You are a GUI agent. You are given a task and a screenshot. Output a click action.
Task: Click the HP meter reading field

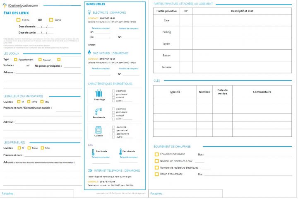102,32
